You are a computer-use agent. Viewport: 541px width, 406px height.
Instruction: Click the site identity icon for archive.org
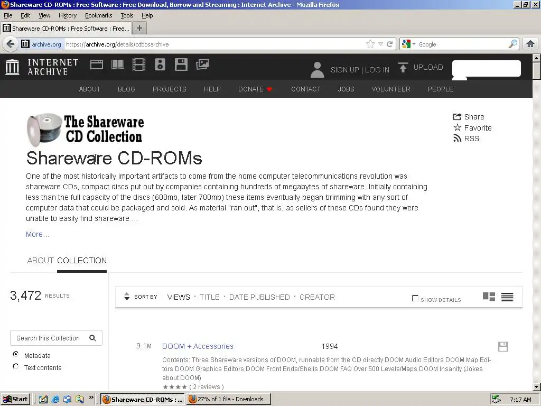25,44
